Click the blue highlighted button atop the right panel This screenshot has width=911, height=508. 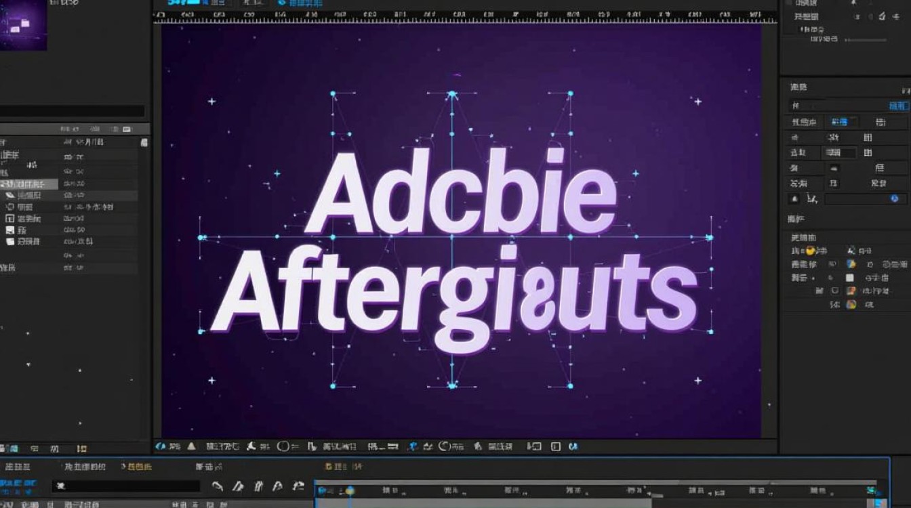(899, 106)
